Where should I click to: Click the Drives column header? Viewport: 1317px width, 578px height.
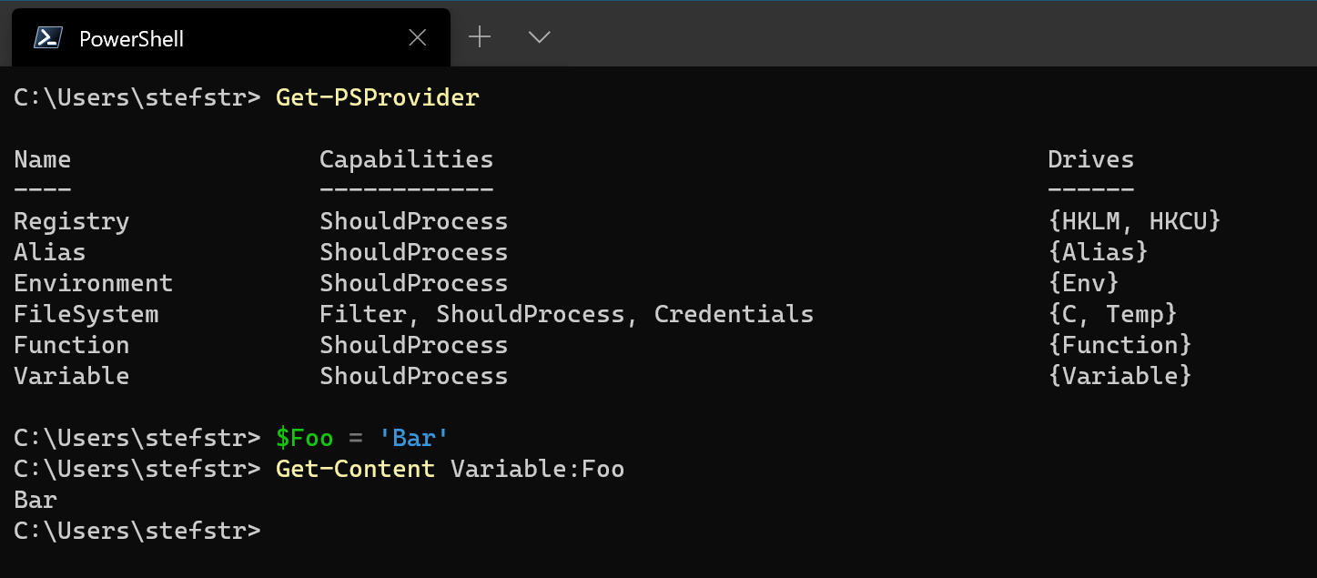tap(1090, 158)
